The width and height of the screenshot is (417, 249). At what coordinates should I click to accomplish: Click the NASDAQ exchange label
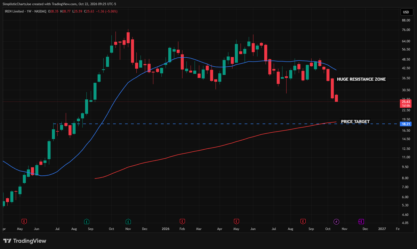pos(40,11)
